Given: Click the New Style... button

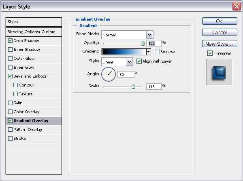Looking at the screenshot, I should click(220, 44).
